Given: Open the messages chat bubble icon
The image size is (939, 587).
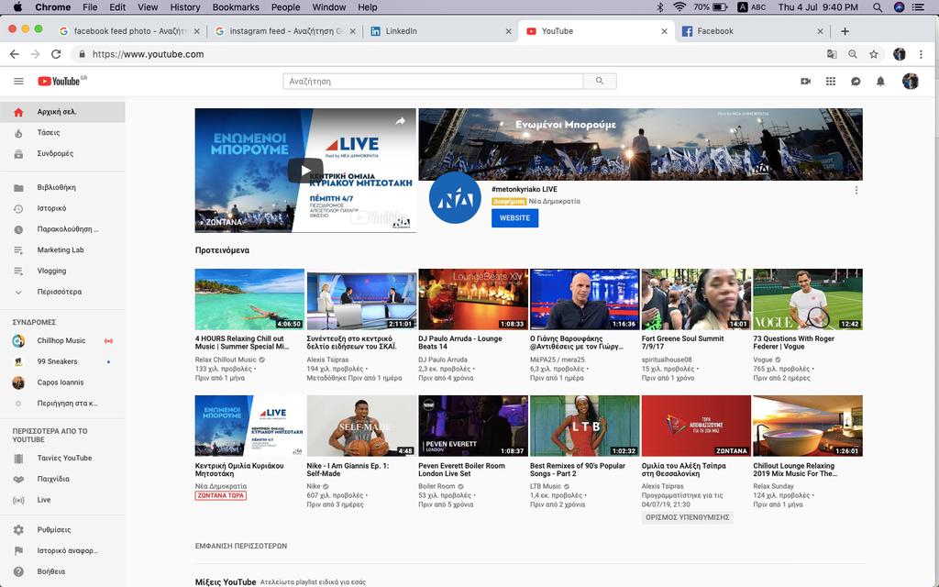Looking at the screenshot, I should (x=856, y=82).
